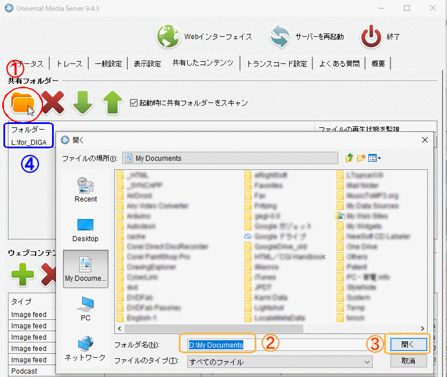Click the green down arrow icon

(83, 103)
